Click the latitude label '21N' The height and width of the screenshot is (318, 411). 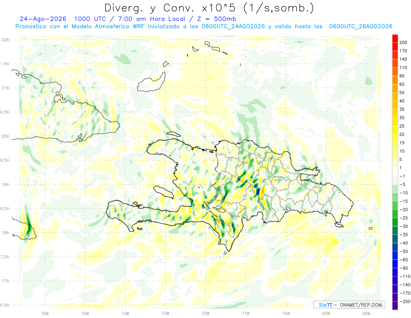pyautogui.click(x=5, y=88)
